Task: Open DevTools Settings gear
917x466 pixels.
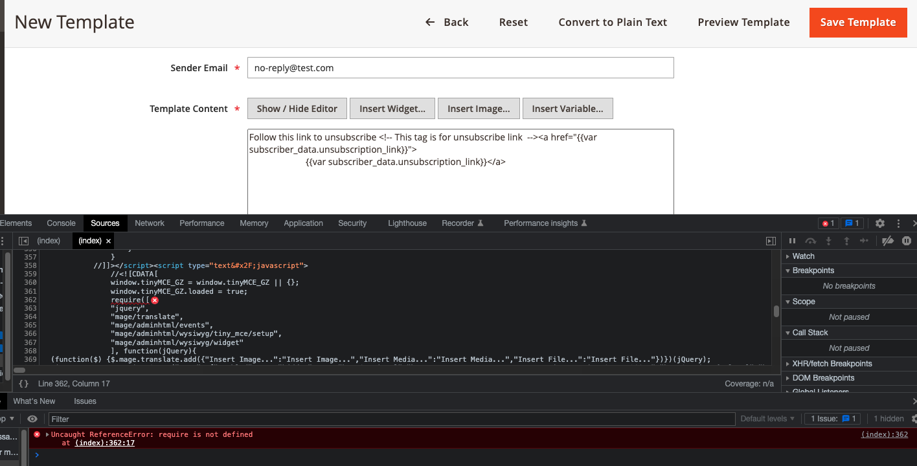Action: coord(879,223)
